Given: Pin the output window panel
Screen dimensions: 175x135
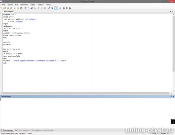Looking at the screenshot, I should click(x=171, y=96).
